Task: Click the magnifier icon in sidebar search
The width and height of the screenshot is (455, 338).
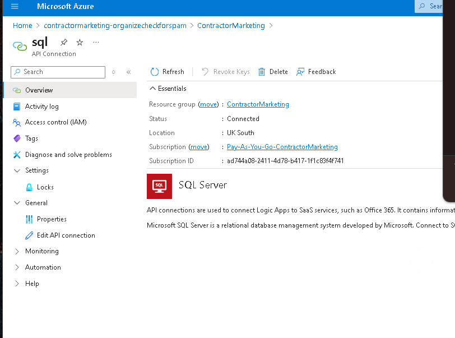Action: [x=17, y=72]
